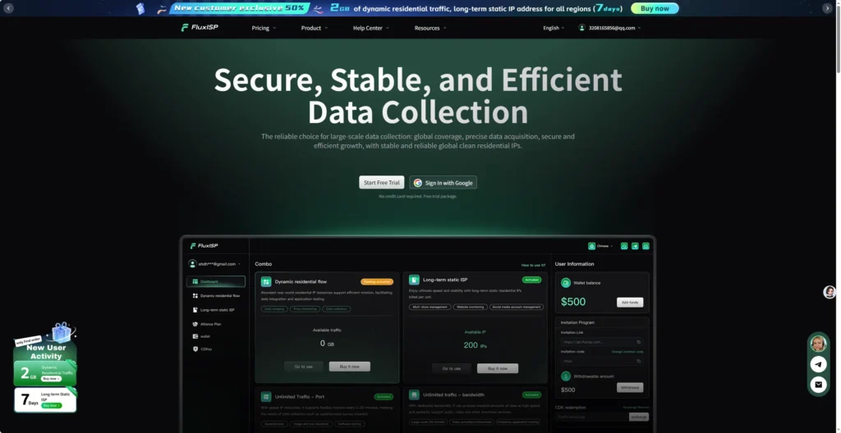Click the Start Free Trial button

(381, 182)
